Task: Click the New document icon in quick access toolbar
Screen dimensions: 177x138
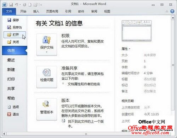Action: pos(30,5)
